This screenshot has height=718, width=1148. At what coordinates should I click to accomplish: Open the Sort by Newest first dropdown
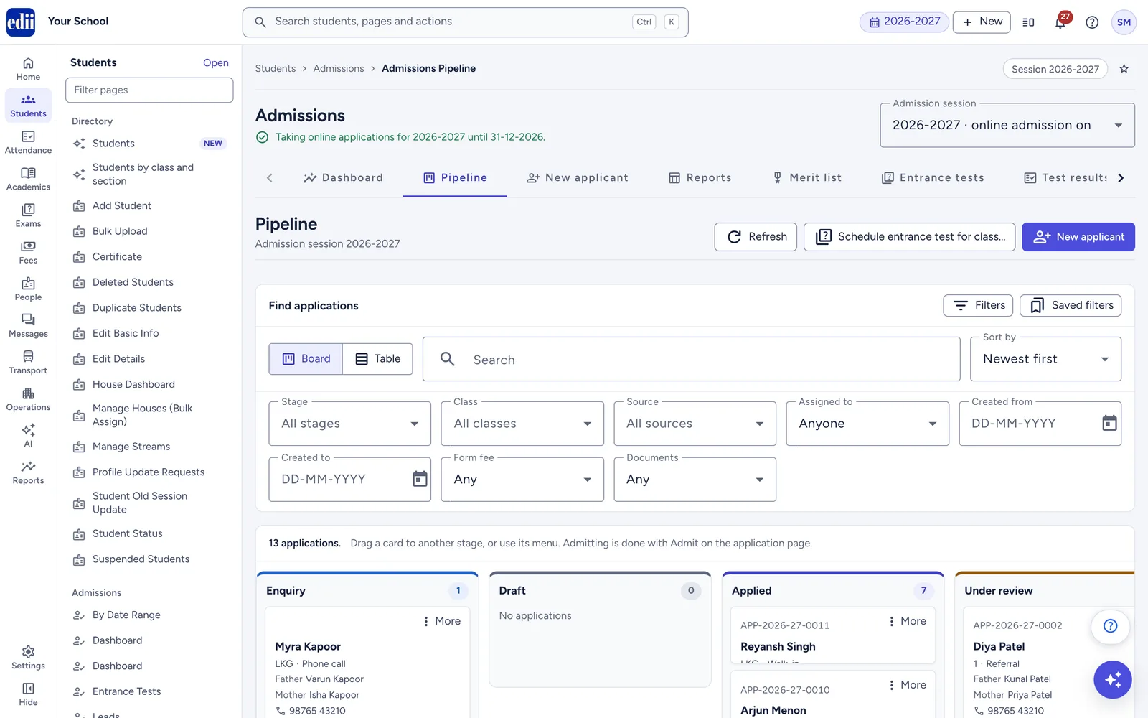tap(1045, 359)
